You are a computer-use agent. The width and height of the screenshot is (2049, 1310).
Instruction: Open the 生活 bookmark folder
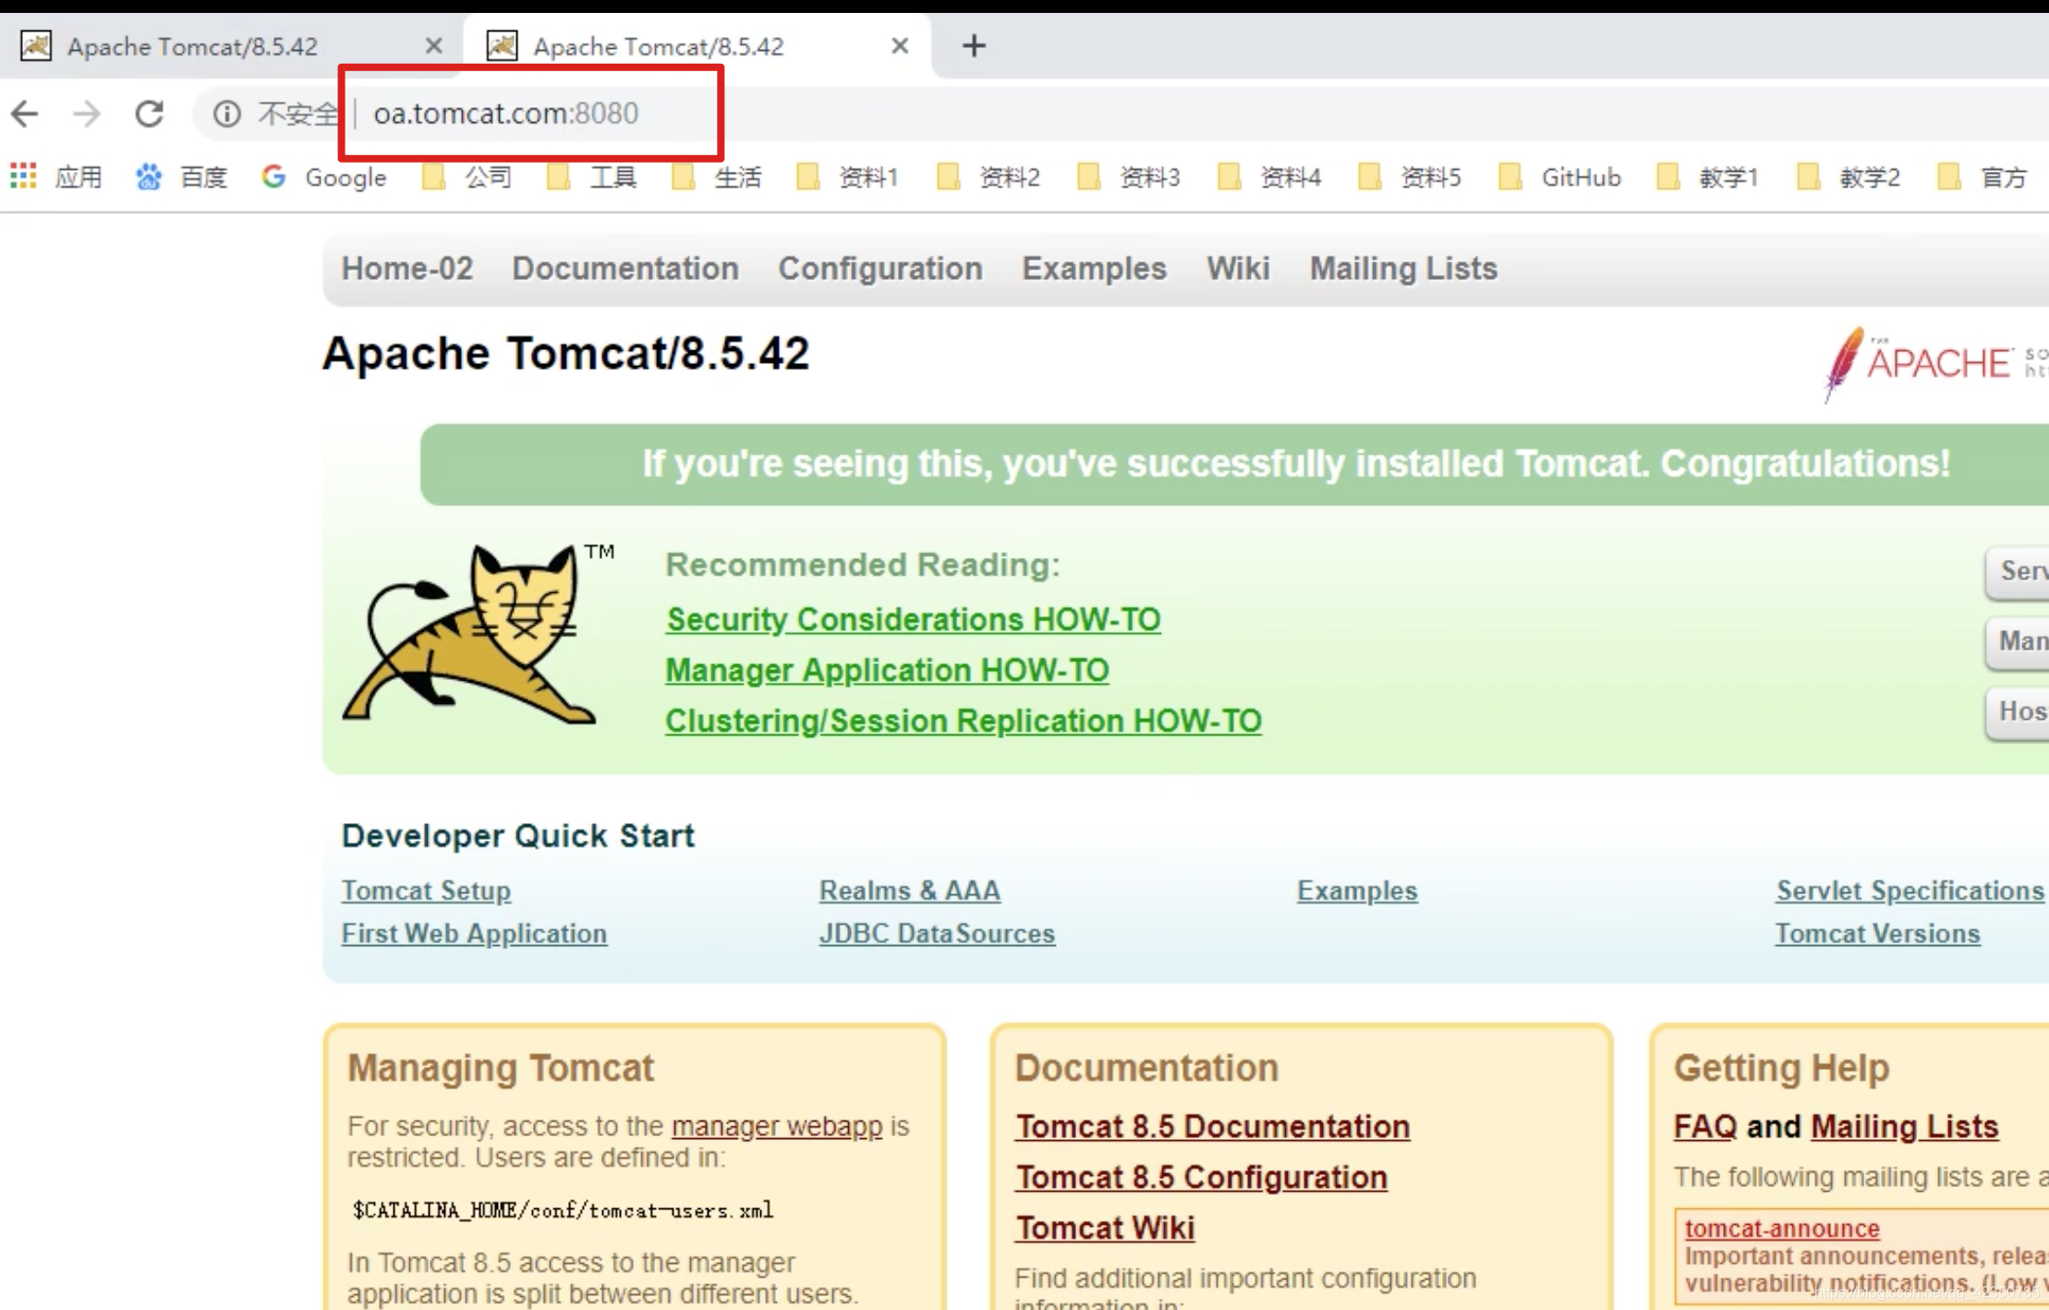click(716, 176)
